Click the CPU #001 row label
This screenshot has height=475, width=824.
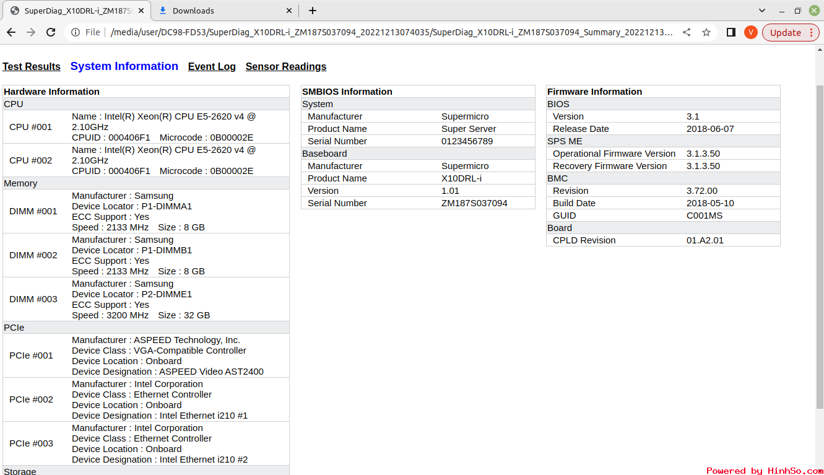click(x=31, y=127)
